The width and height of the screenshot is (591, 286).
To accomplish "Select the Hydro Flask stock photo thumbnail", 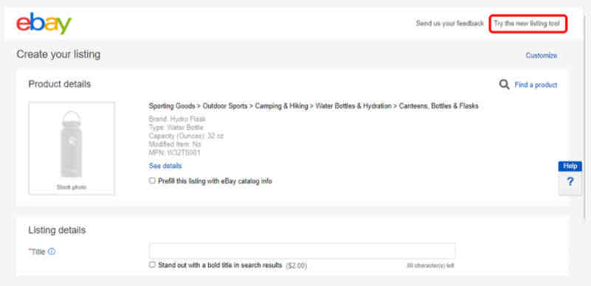I will tap(72, 148).
